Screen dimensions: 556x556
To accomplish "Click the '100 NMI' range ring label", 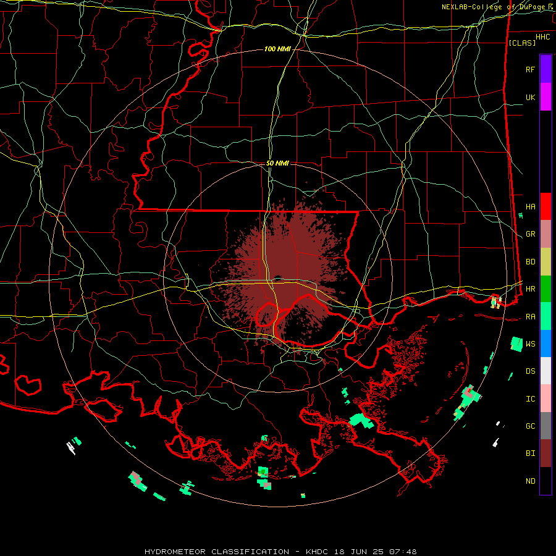I will pos(277,49).
